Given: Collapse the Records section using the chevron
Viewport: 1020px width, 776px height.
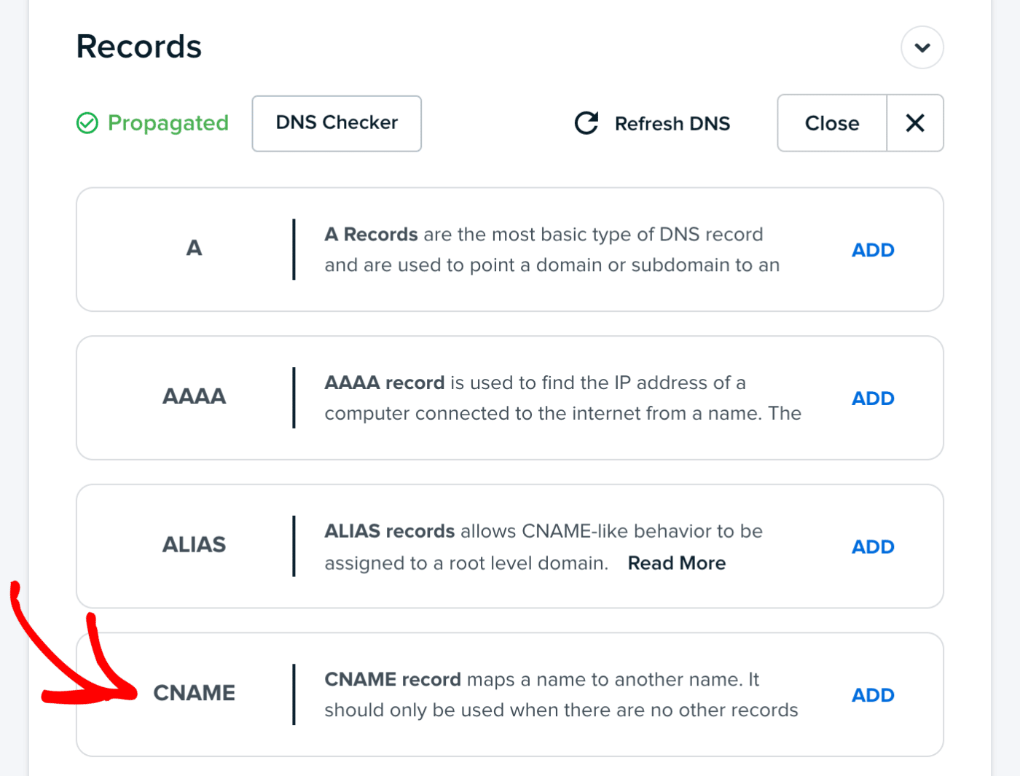Looking at the screenshot, I should click(x=922, y=47).
